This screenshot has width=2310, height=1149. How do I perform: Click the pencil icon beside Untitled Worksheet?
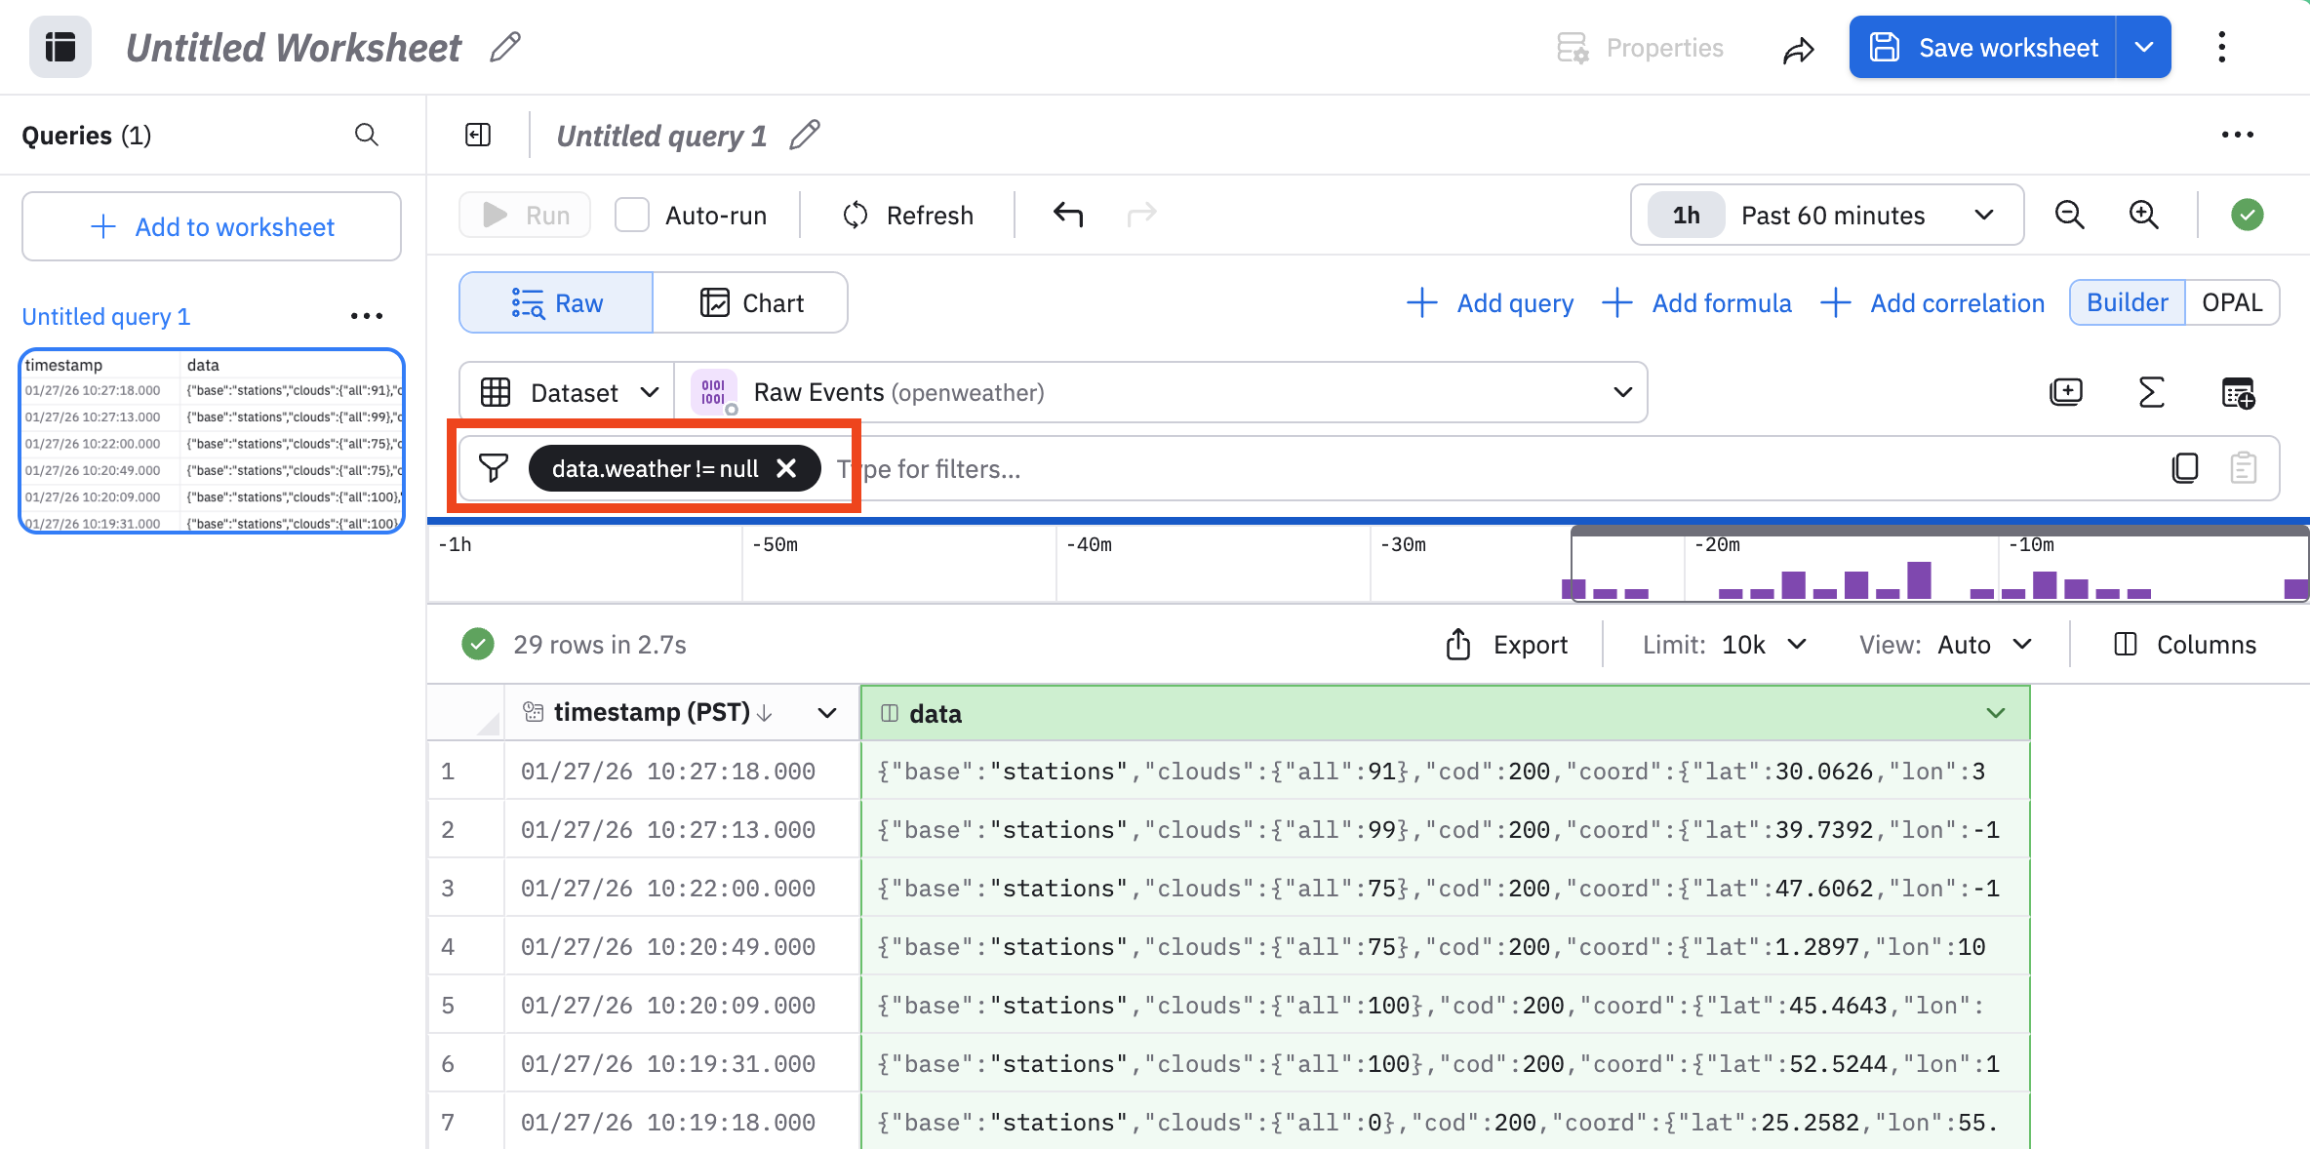click(505, 47)
